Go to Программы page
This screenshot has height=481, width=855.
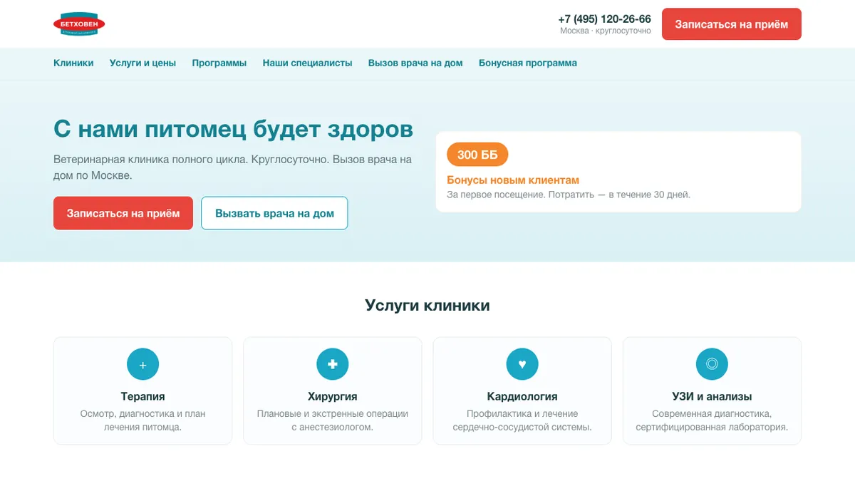(219, 63)
